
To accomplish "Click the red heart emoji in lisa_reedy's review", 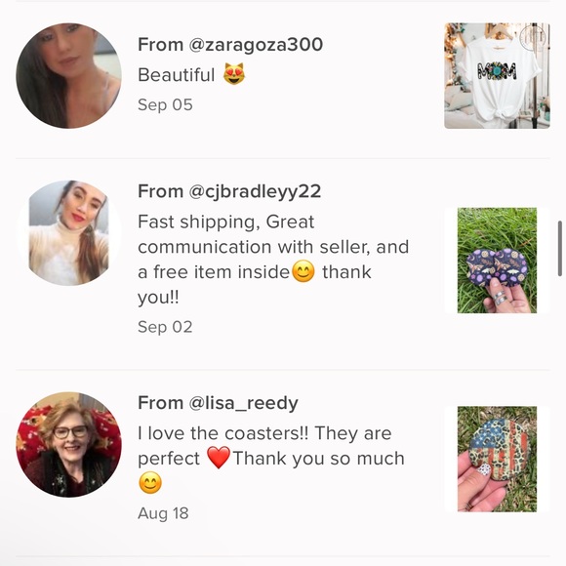I will [219, 458].
